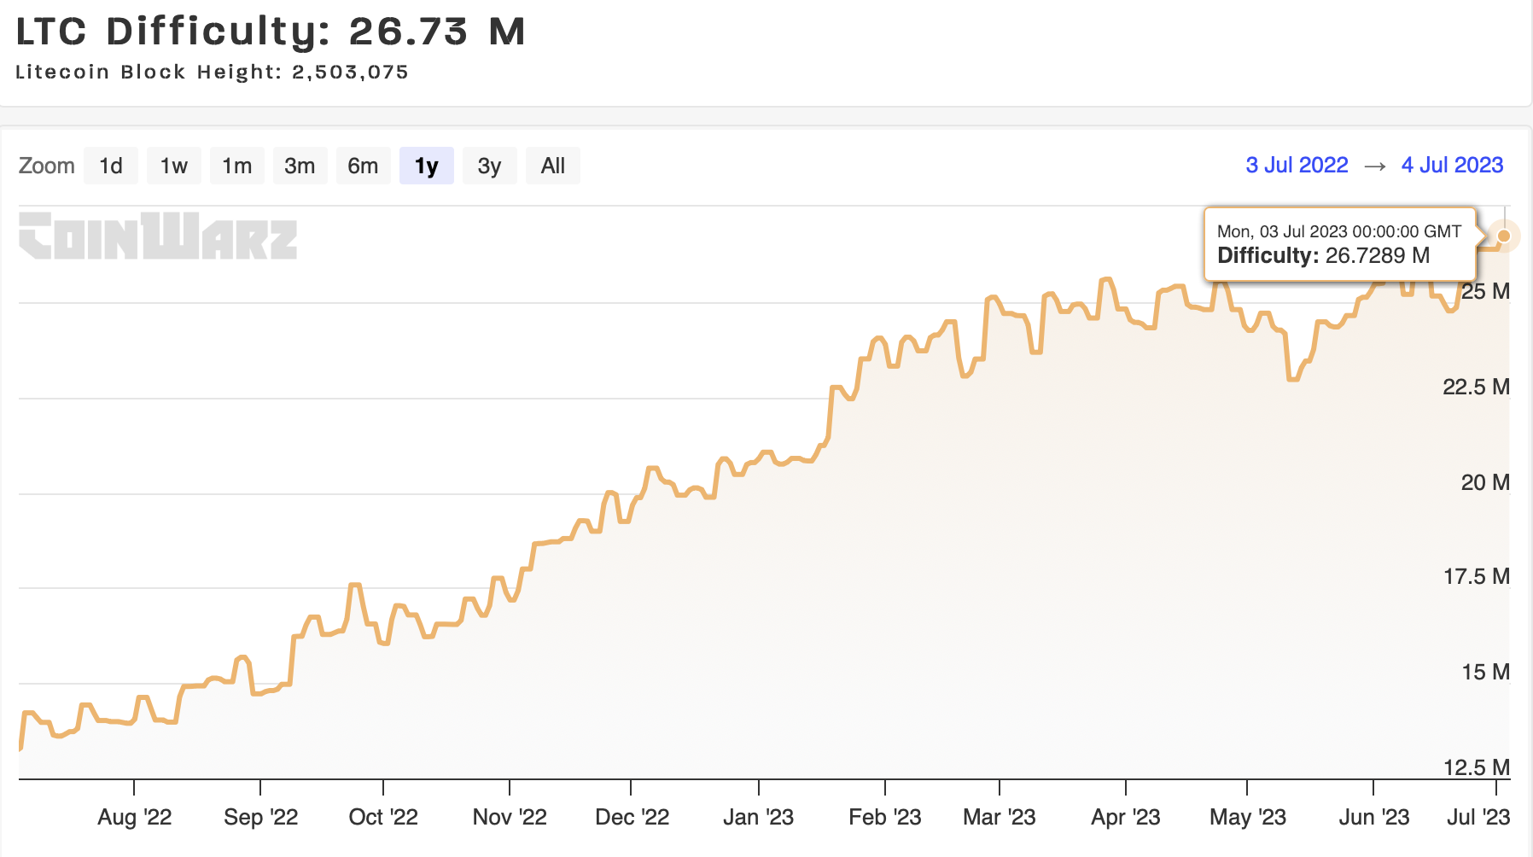Click the highlighted orange data point marker

[x=1503, y=236]
